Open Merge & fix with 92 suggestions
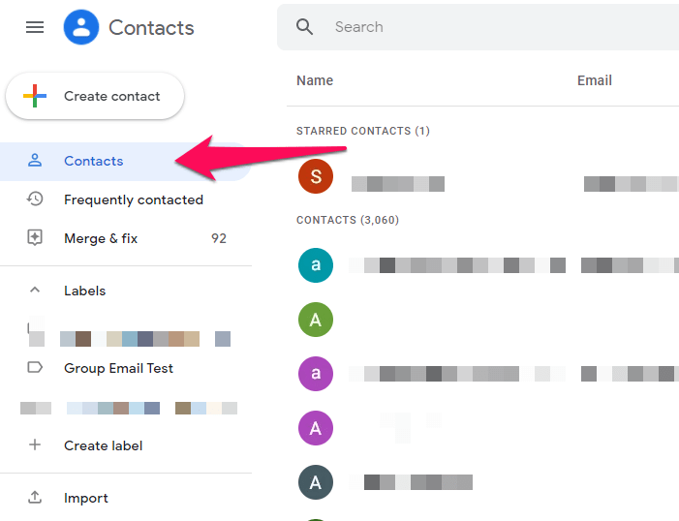The width and height of the screenshot is (679, 521). pyautogui.click(x=126, y=238)
